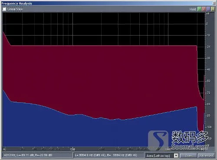This screenshot has width=217, height=160.
Task: Click the L/R peak frequency note readout
Action: (x=109, y=155)
